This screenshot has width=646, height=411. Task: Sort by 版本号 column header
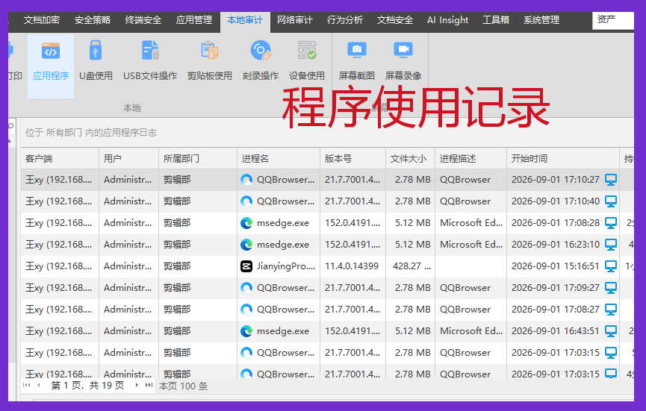coord(352,158)
